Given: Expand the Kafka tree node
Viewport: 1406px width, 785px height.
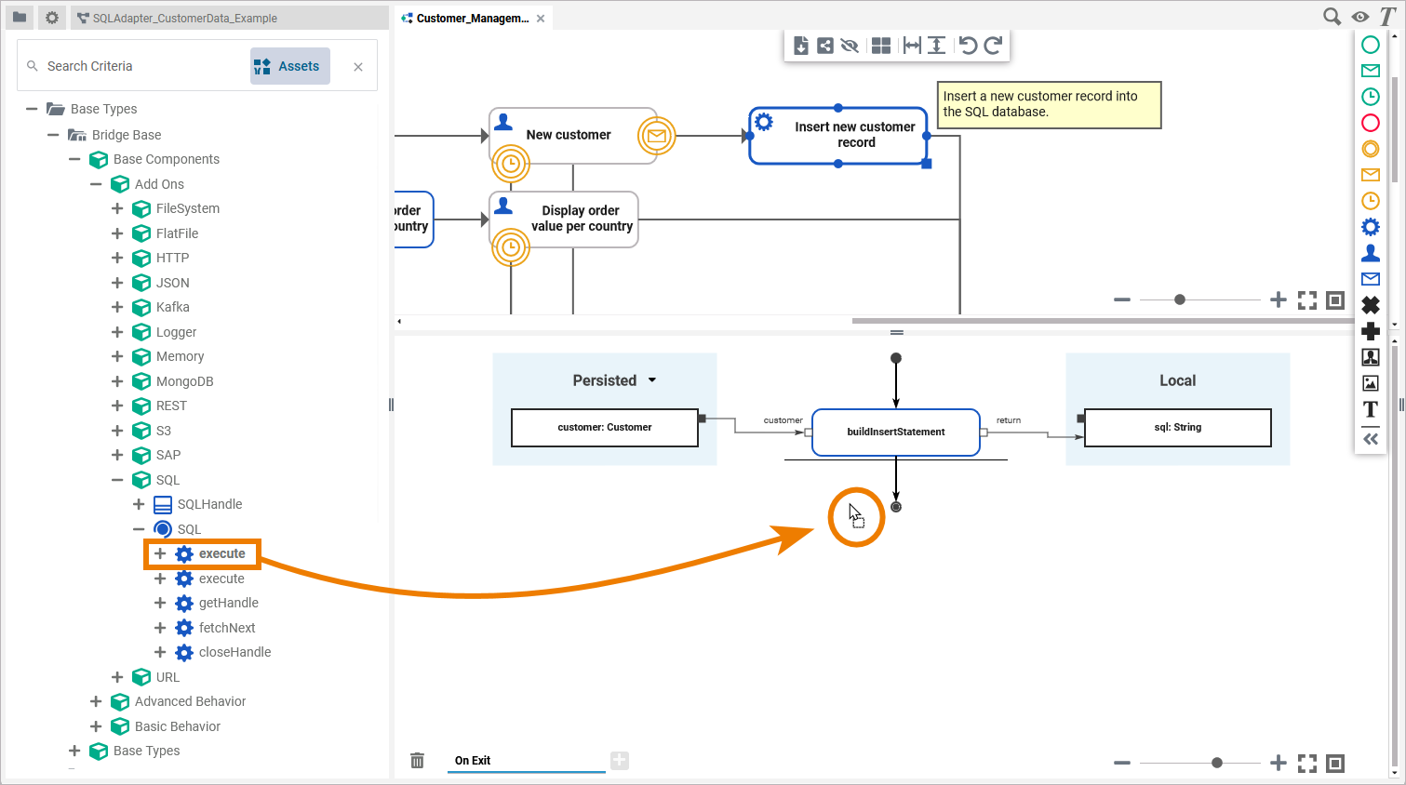Looking at the screenshot, I should point(117,307).
